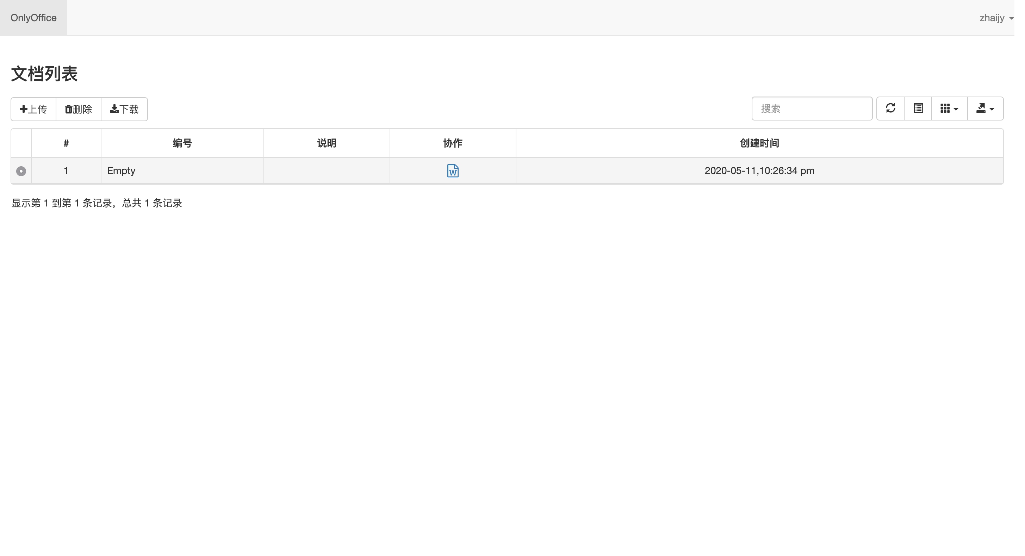Refresh the document list

890,108
